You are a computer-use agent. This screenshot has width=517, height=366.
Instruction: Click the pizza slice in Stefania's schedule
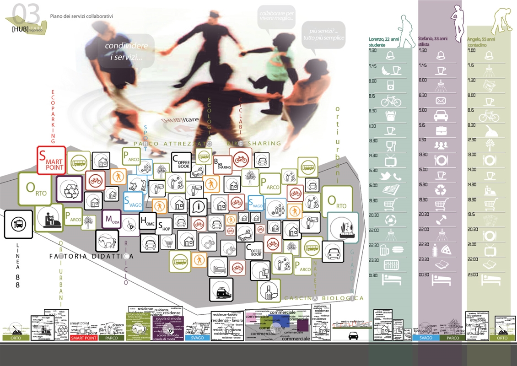coord(446,250)
